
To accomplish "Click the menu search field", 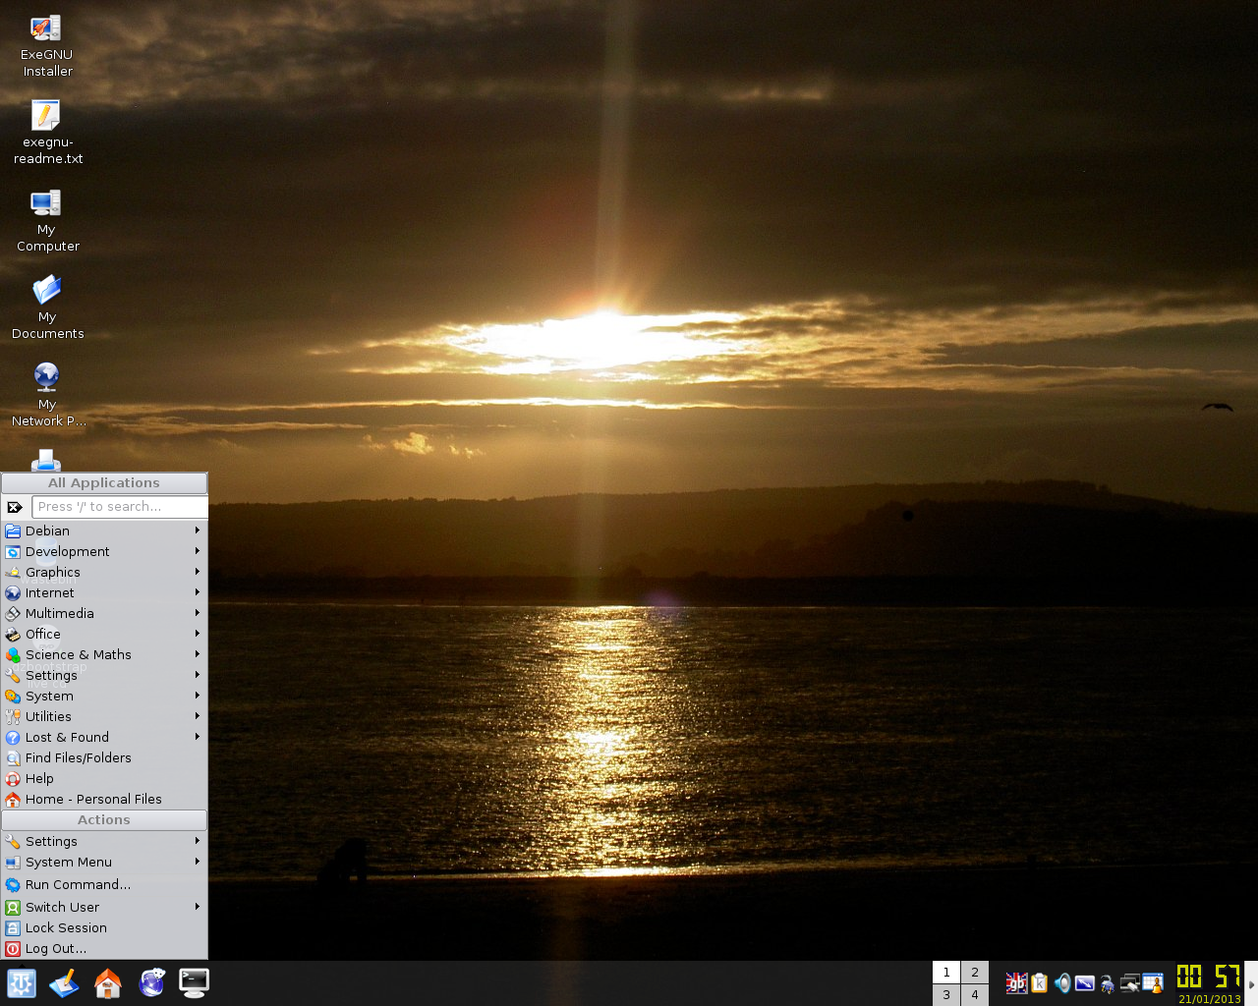I will (x=120, y=507).
